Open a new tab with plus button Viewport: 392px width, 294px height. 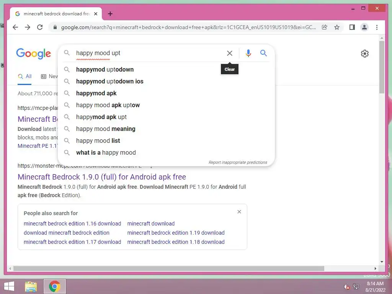coord(110,14)
